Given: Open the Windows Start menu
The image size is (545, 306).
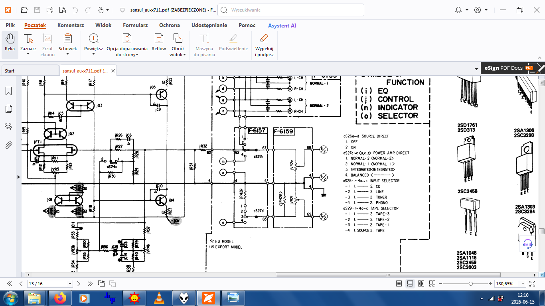Looking at the screenshot, I should tap(10, 298).
